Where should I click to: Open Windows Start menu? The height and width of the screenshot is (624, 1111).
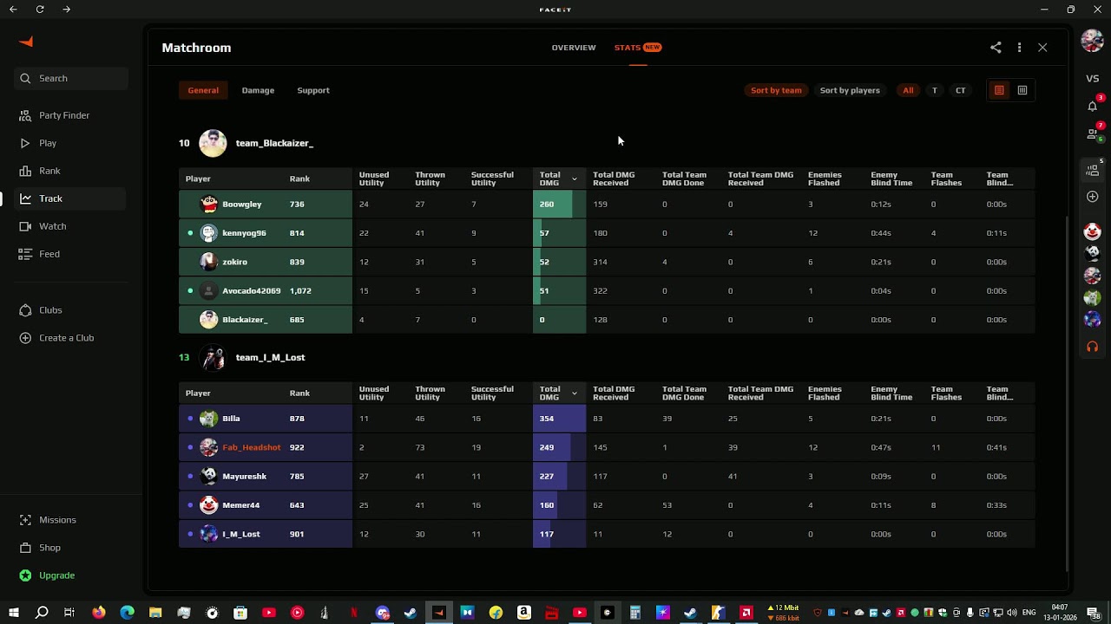(x=13, y=613)
